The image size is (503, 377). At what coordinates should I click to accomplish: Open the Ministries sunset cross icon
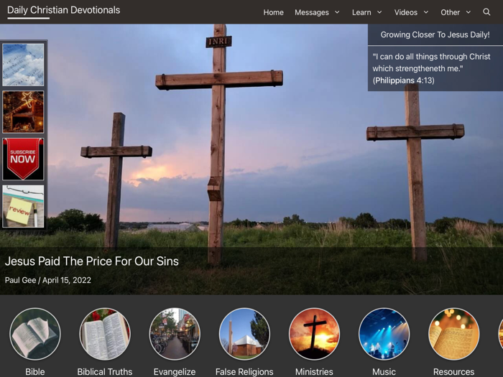pyautogui.click(x=315, y=334)
